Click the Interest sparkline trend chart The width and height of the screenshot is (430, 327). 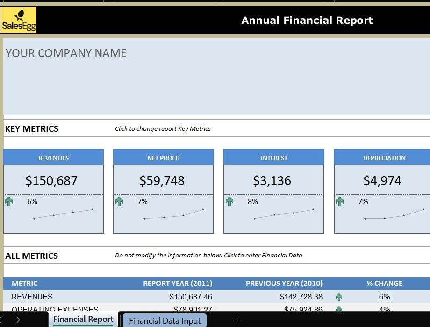click(x=284, y=213)
